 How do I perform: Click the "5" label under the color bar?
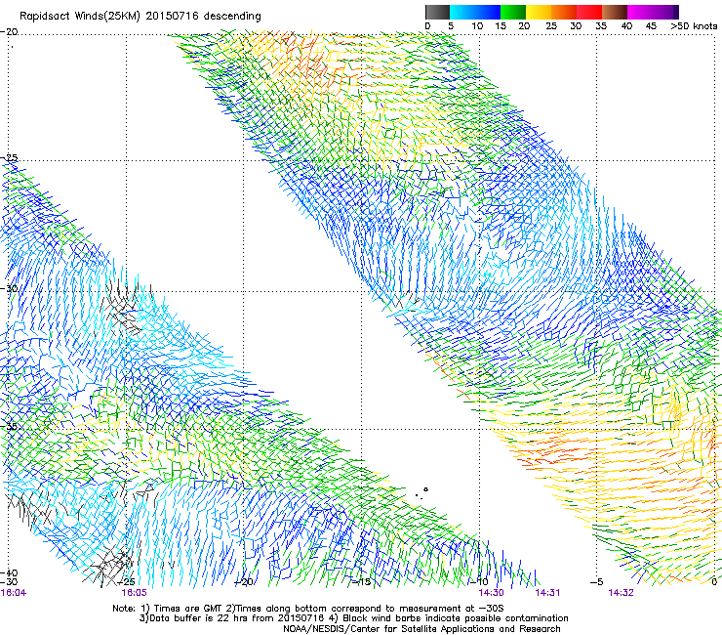[x=451, y=26]
